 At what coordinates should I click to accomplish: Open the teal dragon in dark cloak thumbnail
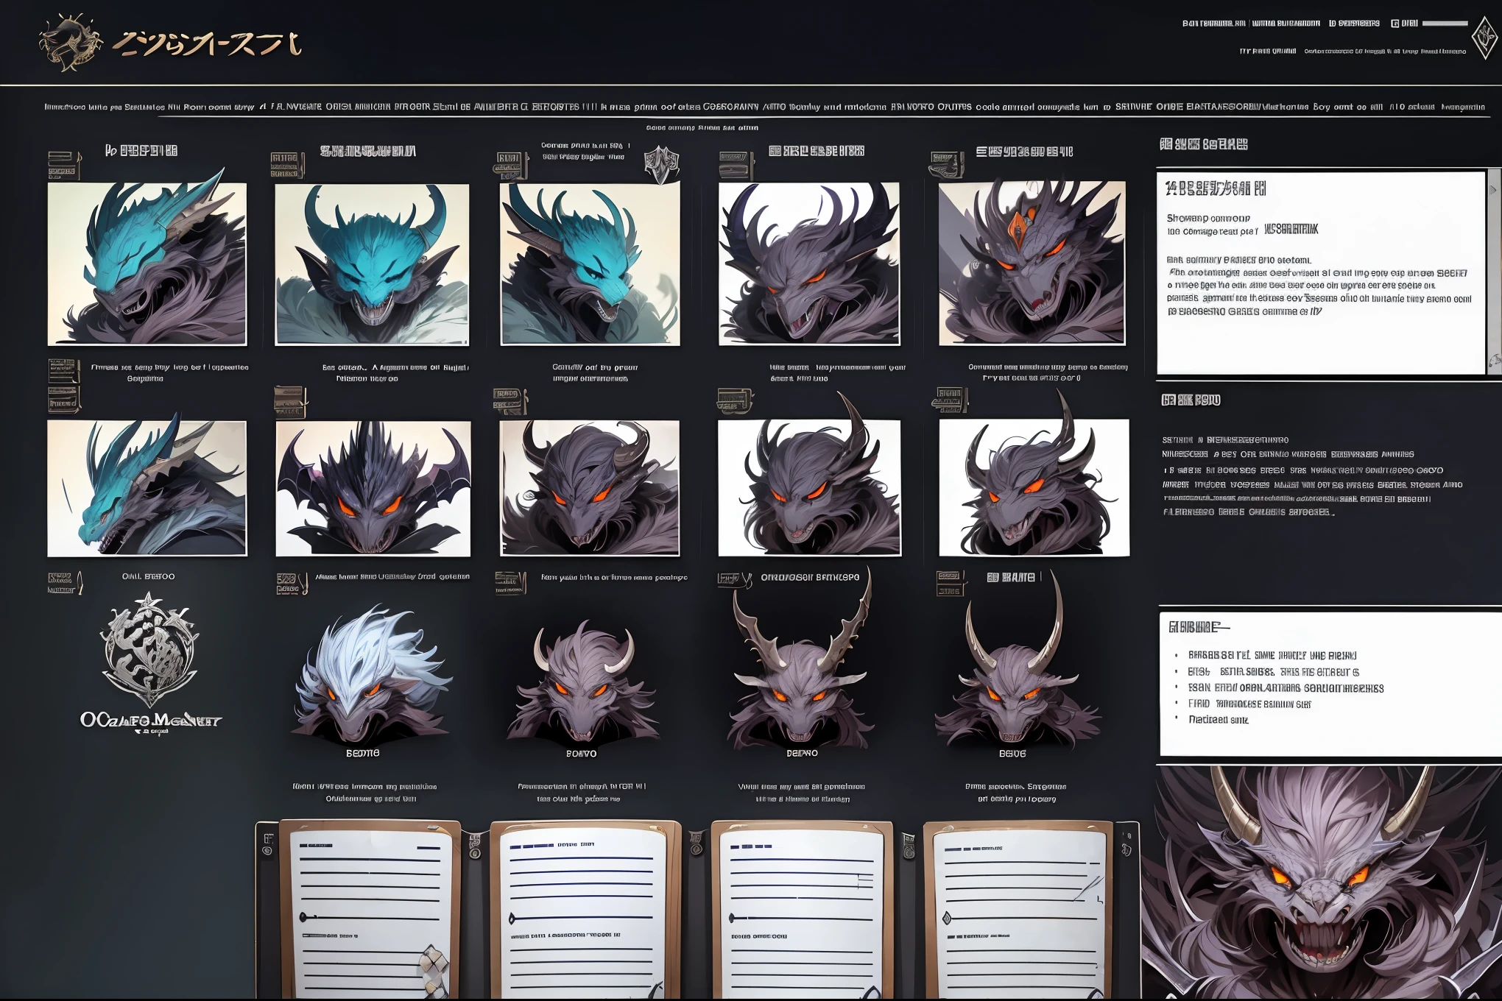click(x=590, y=264)
